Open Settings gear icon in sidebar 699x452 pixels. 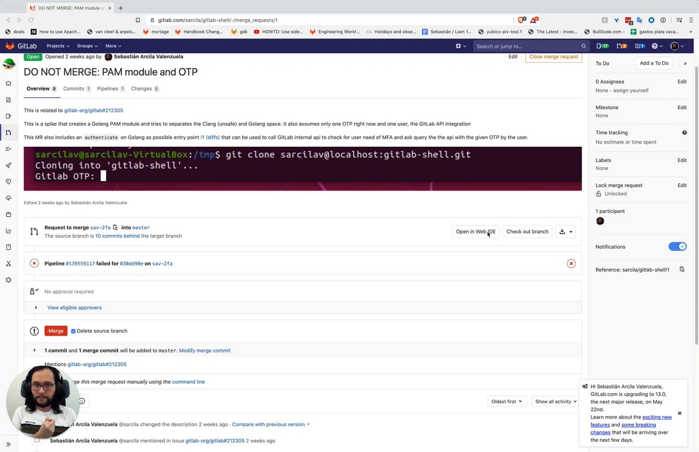(x=8, y=280)
